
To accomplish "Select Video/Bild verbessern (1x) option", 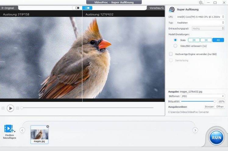I will point(175,46).
